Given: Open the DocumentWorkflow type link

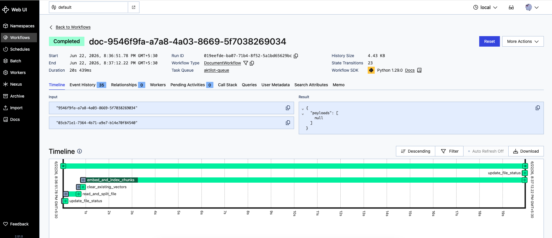Looking at the screenshot, I should click(222, 63).
